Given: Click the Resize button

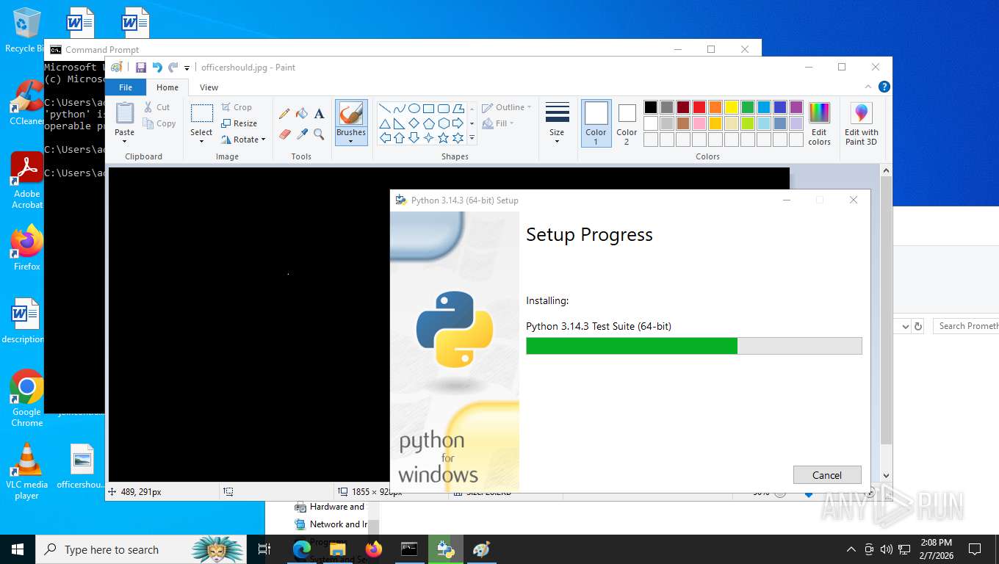Looking at the screenshot, I should click(239, 123).
